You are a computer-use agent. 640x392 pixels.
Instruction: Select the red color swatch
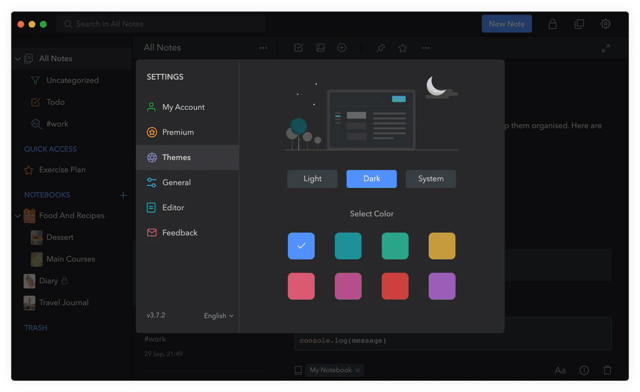coord(395,286)
